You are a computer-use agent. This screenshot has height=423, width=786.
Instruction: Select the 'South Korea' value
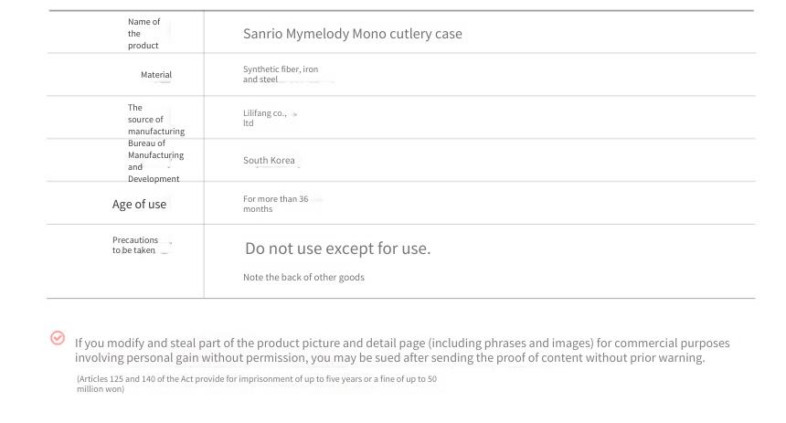coord(269,161)
